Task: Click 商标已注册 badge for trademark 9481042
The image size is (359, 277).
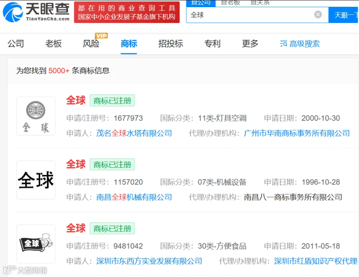Action: [x=112, y=228]
